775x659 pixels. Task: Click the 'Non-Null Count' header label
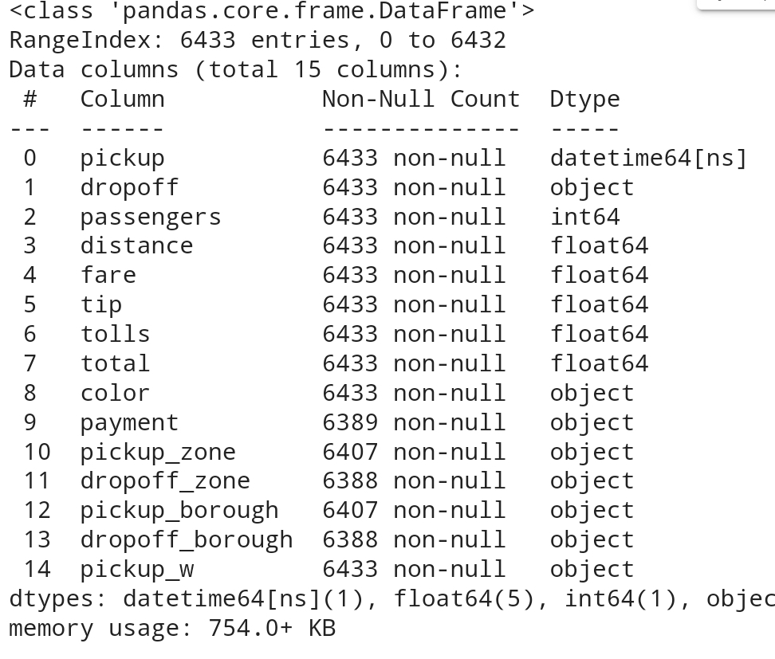(x=421, y=99)
